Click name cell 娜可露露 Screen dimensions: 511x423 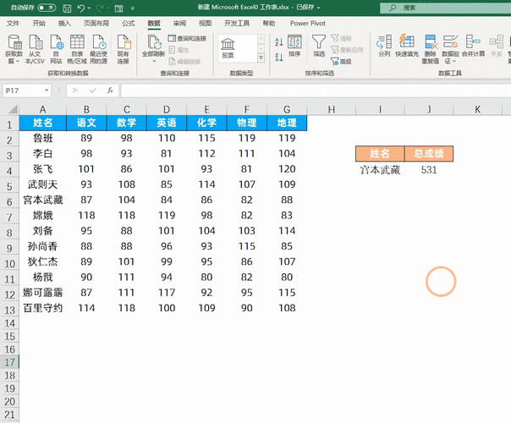(x=42, y=293)
